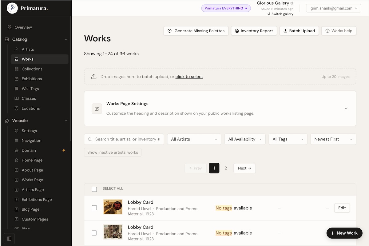Click the Home Page house icon
369x246 pixels.
17,160
